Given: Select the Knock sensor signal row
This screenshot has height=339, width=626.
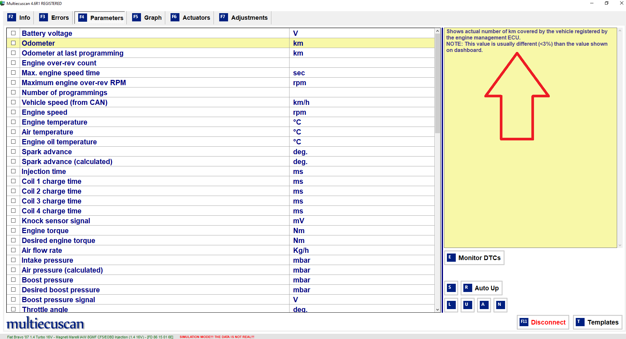Looking at the screenshot, I should 220,221.
